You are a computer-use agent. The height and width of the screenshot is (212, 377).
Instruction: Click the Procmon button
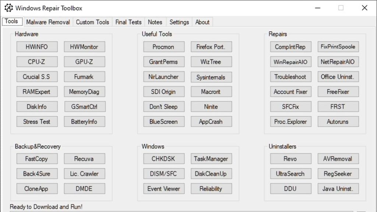(x=163, y=47)
